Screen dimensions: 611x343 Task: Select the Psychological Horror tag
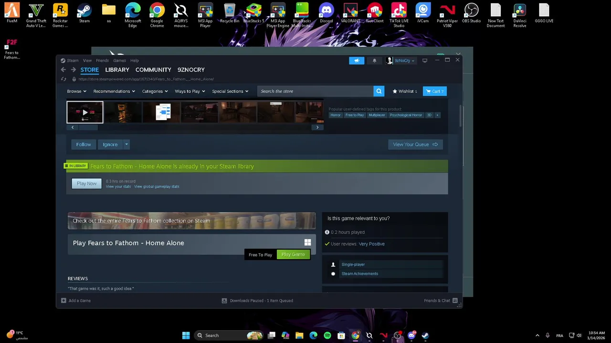tap(406, 115)
